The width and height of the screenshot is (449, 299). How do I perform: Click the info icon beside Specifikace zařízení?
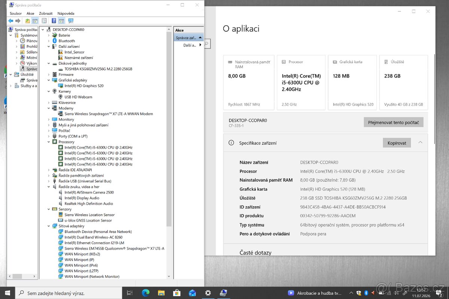pyautogui.click(x=231, y=143)
